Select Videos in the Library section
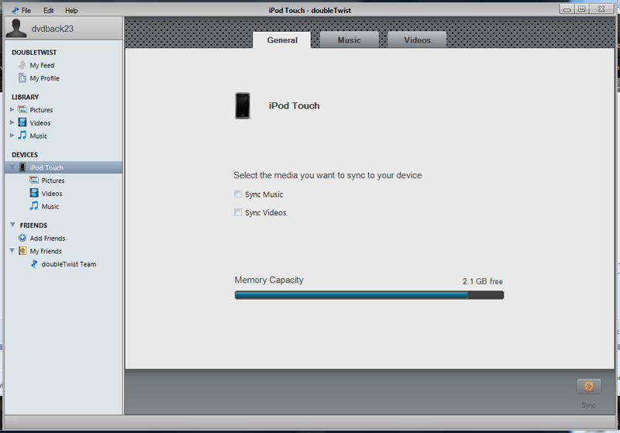This screenshot has height=433, width=620. tap(40, 123)
